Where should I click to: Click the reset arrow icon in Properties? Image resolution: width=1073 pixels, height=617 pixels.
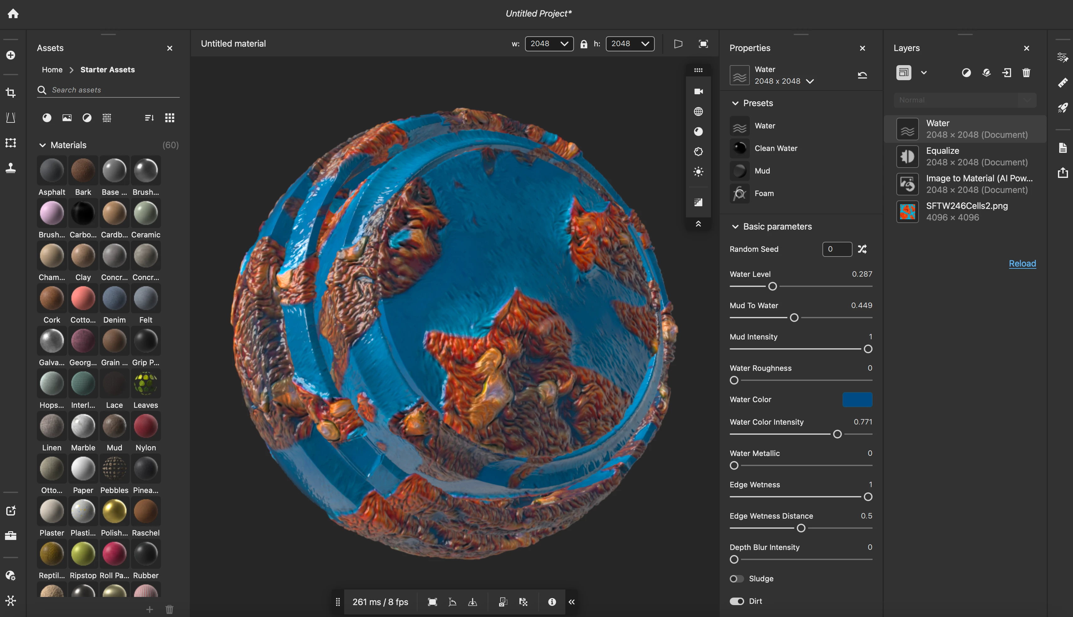(x=862, y=75)
